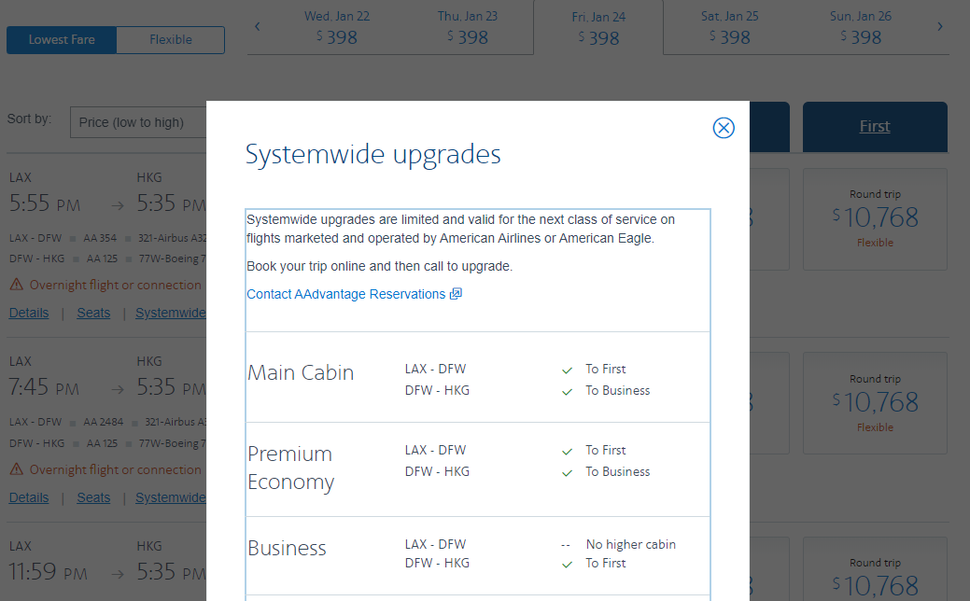Click the external link icon beside Contact AAdvantage Reservations

pyautogui.click(x=456, y=294)
